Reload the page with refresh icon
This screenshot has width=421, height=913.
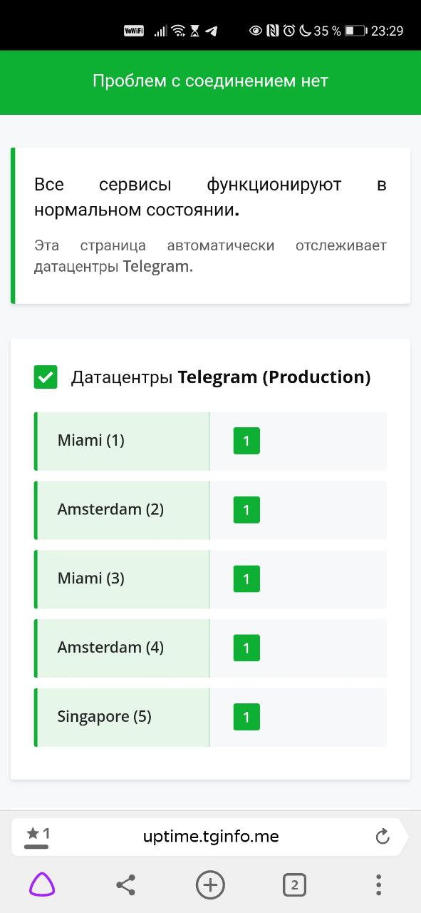coord(383,836)
